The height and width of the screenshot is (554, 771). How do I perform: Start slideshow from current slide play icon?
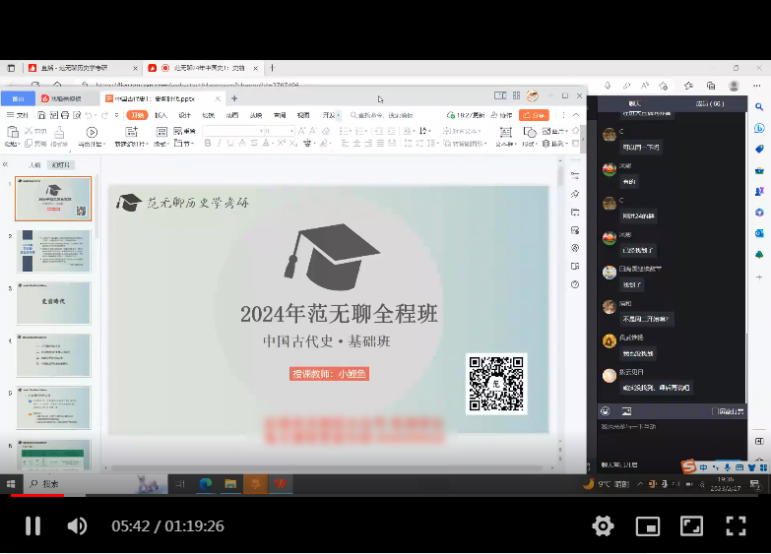[x=92, y=132]
